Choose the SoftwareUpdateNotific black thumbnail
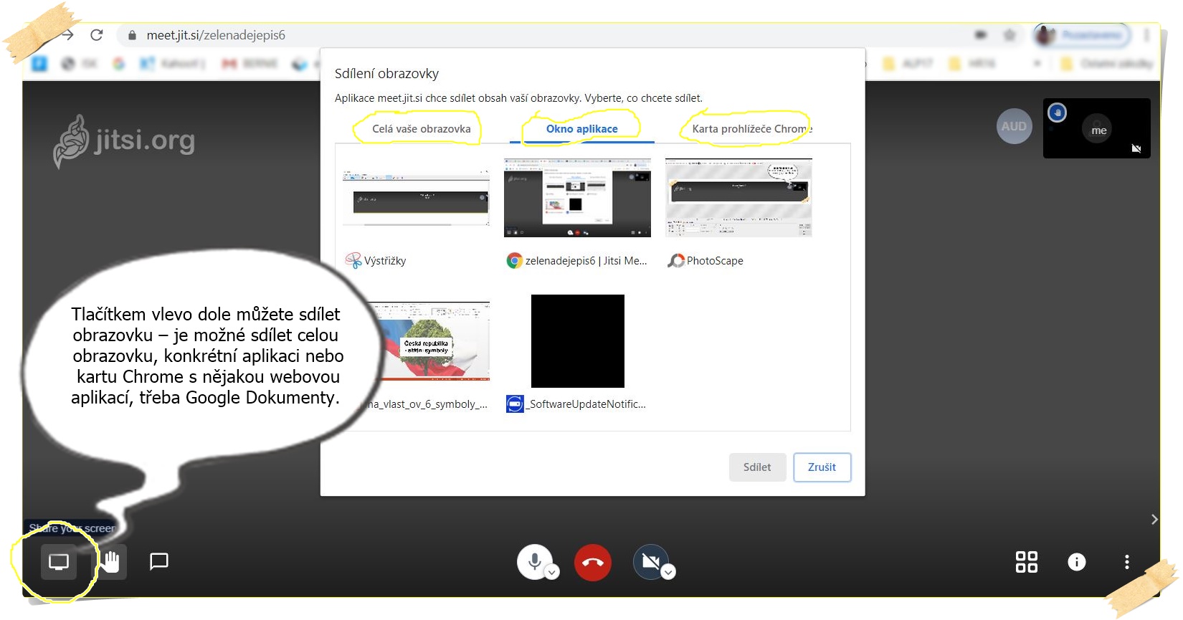The width and height of the screenshot is (1183, 620). click(x=578, y=341)
